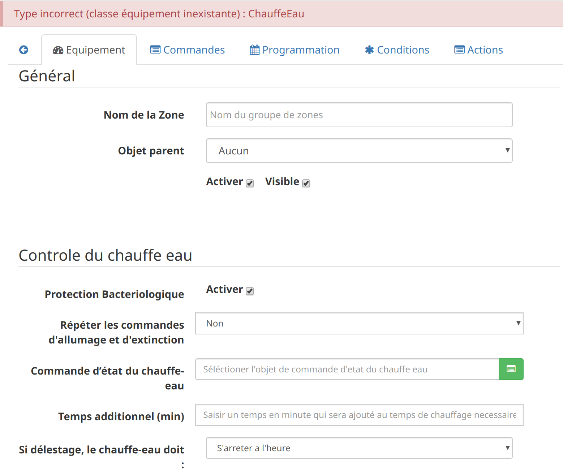
Task: Toggle the Visible checkbox
Action: pos(306,183)
